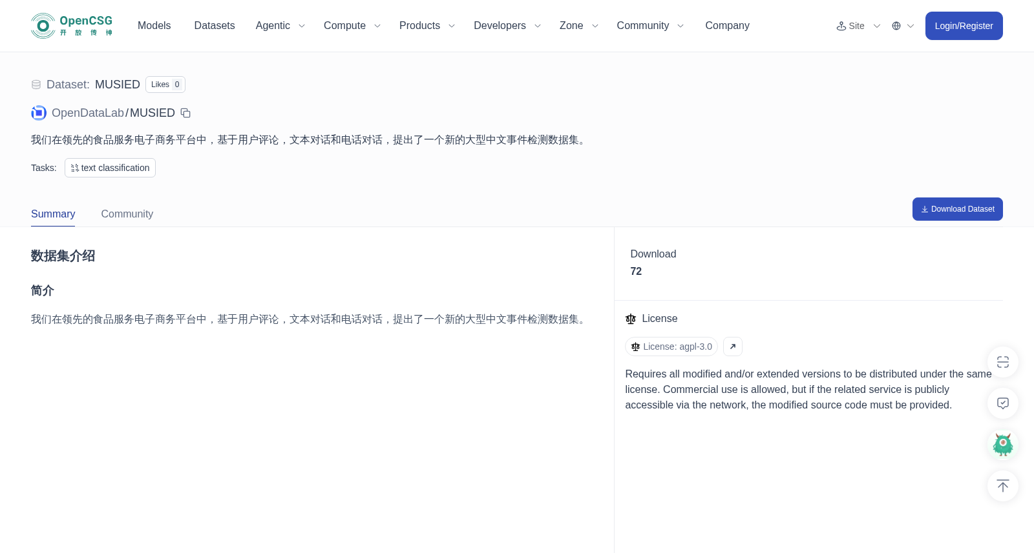Click the License scales icon heading
1034x553 pixels.
[631, 319]
